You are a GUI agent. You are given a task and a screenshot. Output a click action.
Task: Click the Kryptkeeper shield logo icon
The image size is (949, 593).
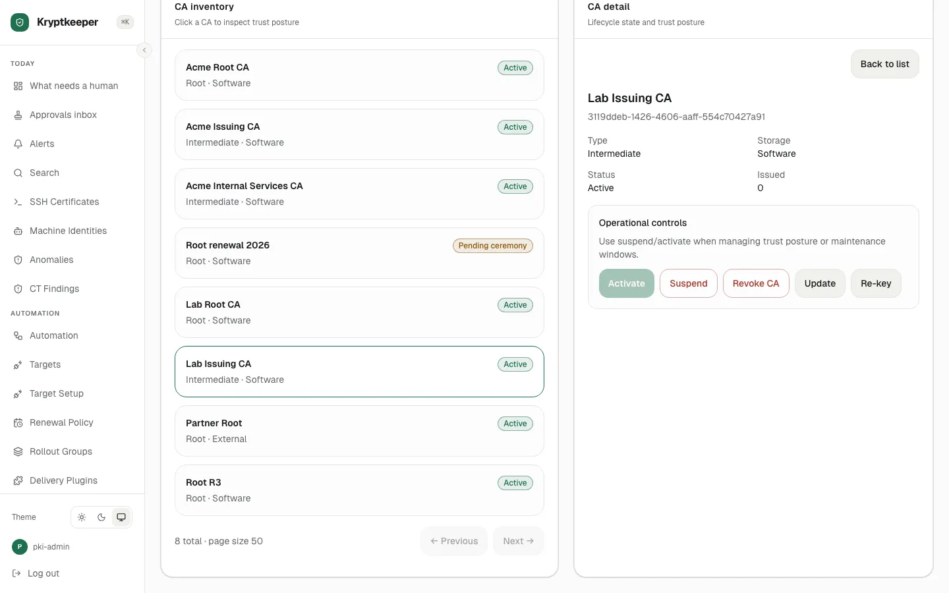pyautogui.click(x=20, y=22)
